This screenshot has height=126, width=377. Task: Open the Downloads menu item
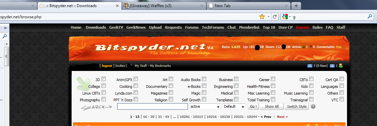pyautogui.click(x=96, y=27)
